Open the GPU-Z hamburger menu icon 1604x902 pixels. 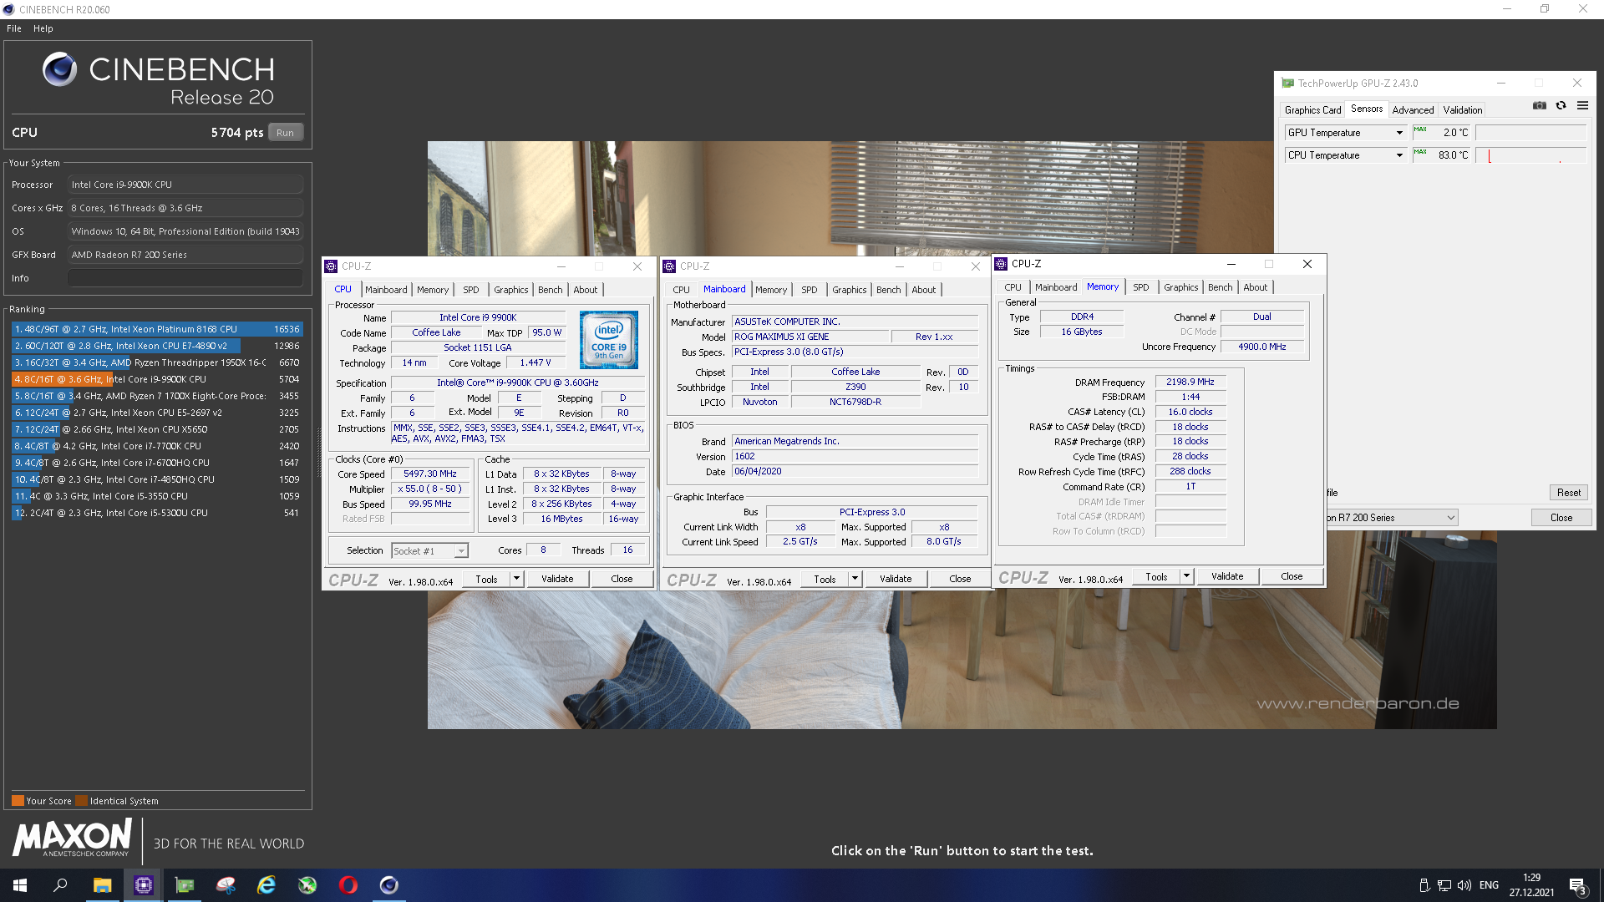point(1582,106)
